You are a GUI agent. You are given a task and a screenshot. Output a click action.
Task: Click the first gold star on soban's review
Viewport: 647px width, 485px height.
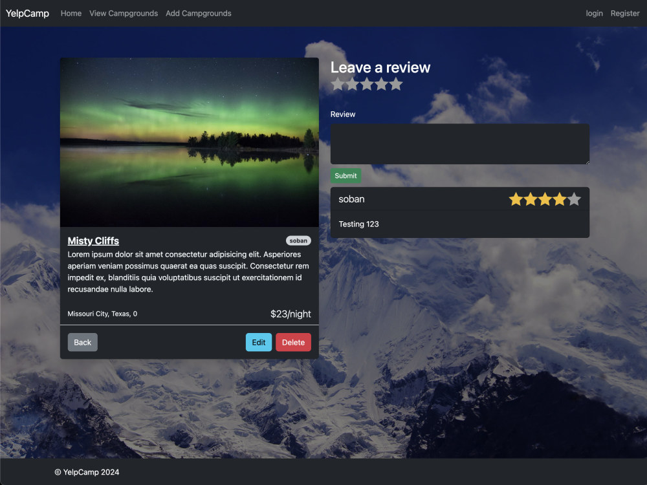coord(516,199)
